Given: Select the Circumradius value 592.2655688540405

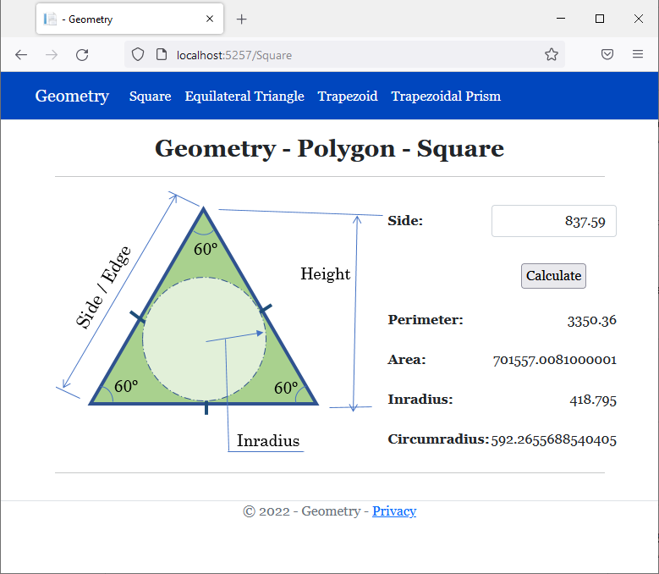Looking at the screenshot, I should [x=553, y=440].
